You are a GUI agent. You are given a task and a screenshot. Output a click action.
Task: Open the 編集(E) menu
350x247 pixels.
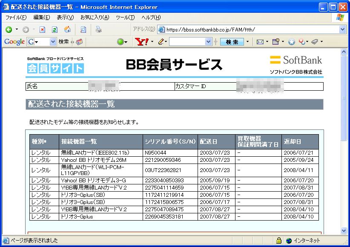42,17
